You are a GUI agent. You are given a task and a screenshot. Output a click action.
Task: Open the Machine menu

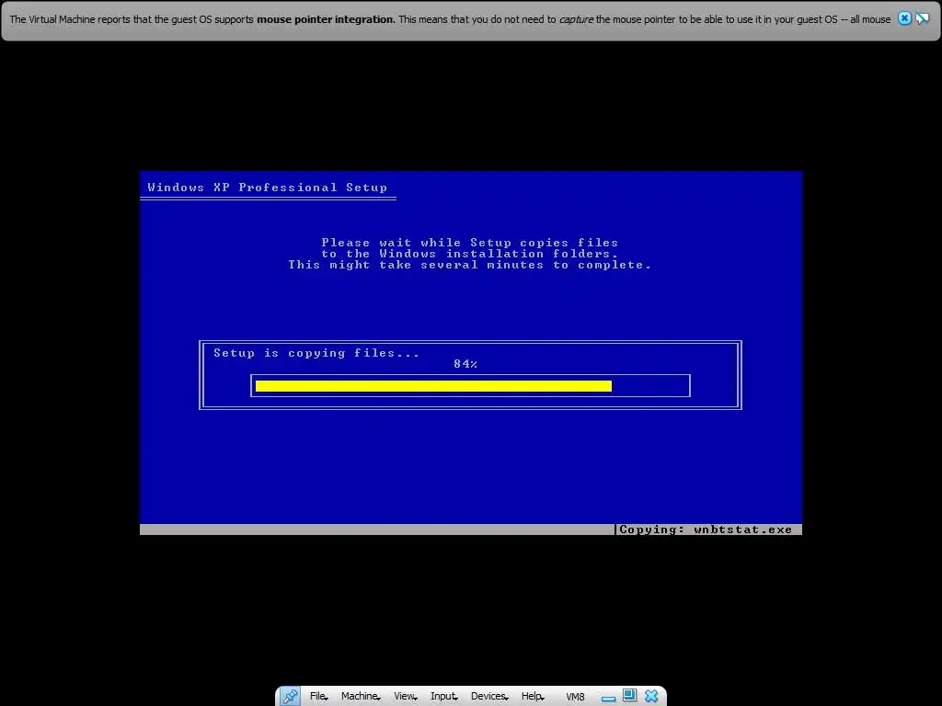coord(361,697)
